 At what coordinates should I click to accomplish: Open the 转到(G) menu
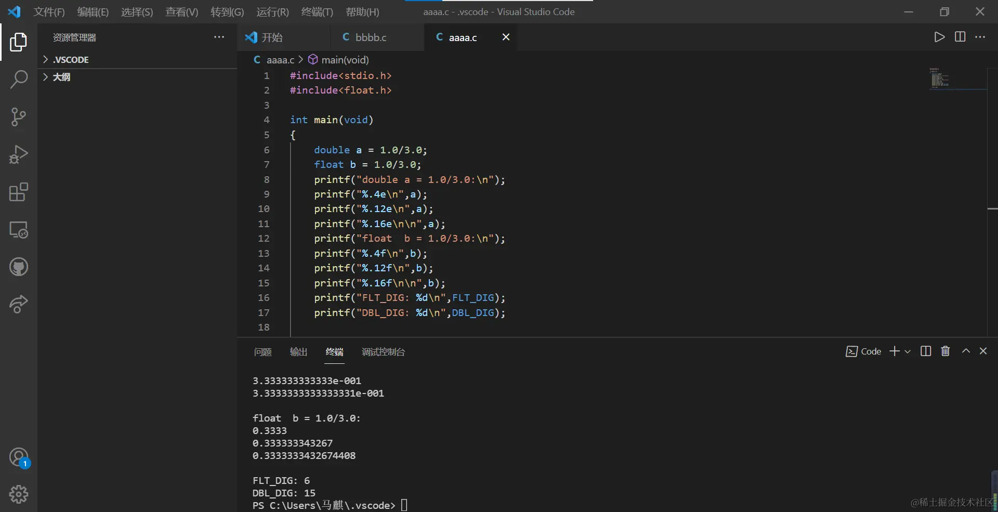227,12
